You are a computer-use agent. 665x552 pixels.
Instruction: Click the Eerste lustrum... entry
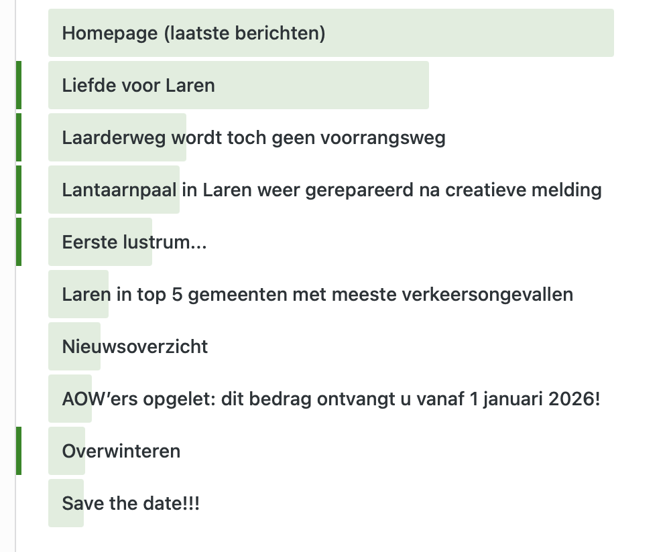tap(134, 242)
